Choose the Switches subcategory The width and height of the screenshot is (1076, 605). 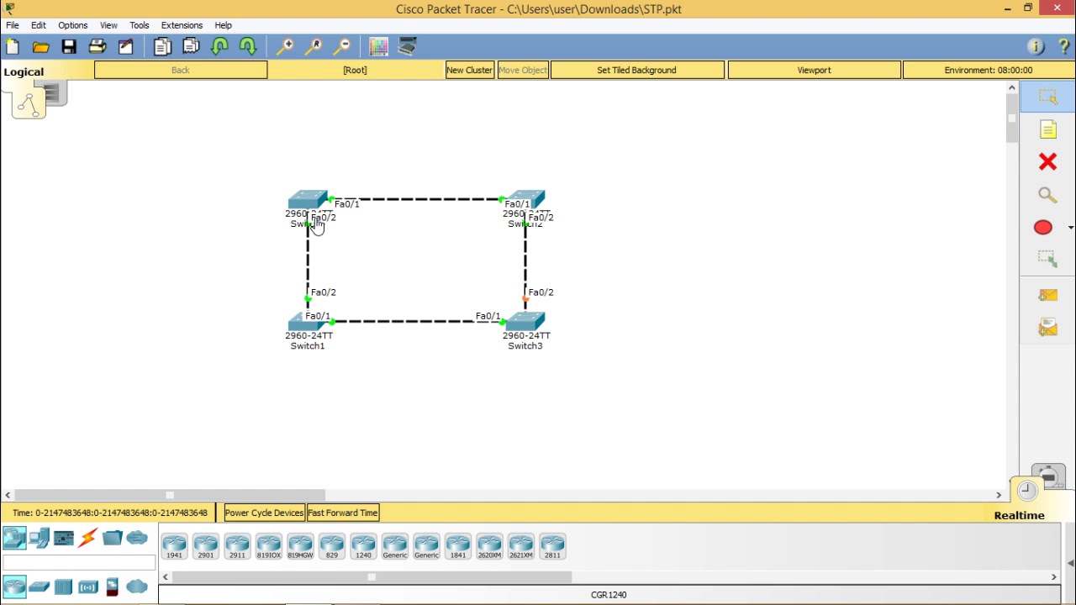coord(39,587)
